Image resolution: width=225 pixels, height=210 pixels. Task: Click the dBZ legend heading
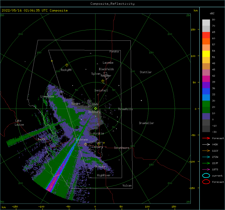click(x=212, y=13)
